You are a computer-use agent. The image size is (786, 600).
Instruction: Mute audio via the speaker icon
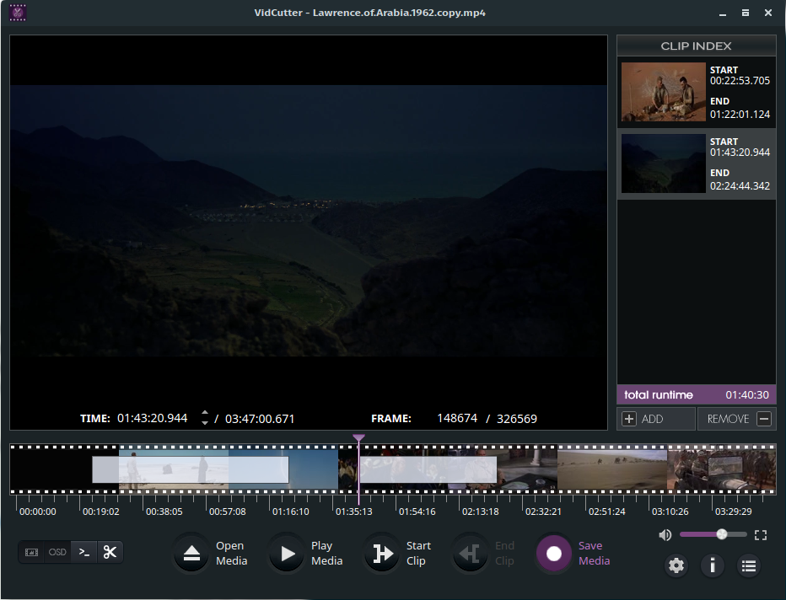coord(665,535)
